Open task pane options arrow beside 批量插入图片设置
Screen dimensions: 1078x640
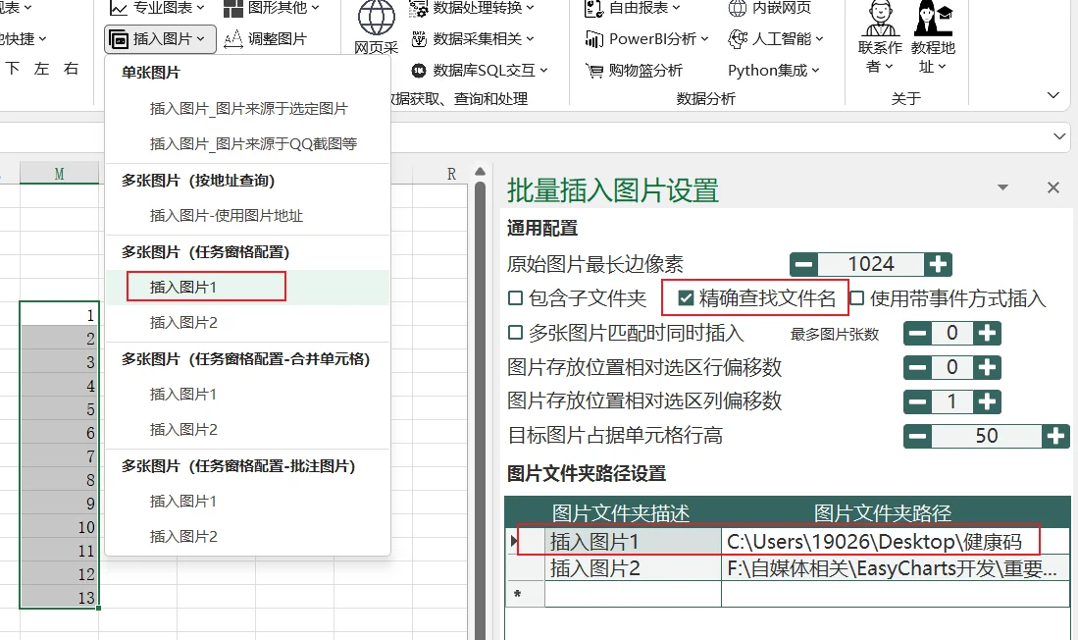click(1003, 187)
